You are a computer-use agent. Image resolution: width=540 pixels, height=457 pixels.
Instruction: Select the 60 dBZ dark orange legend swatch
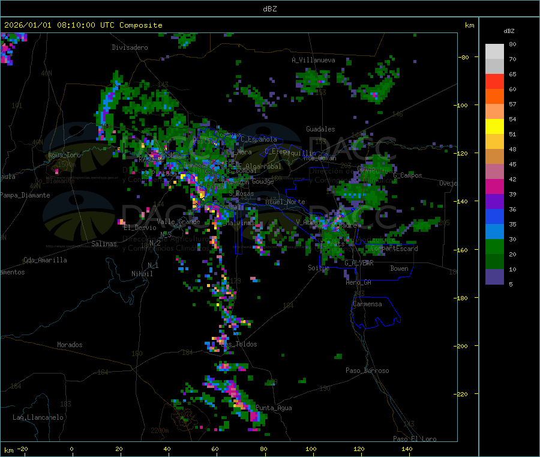(x=494, y=97)
